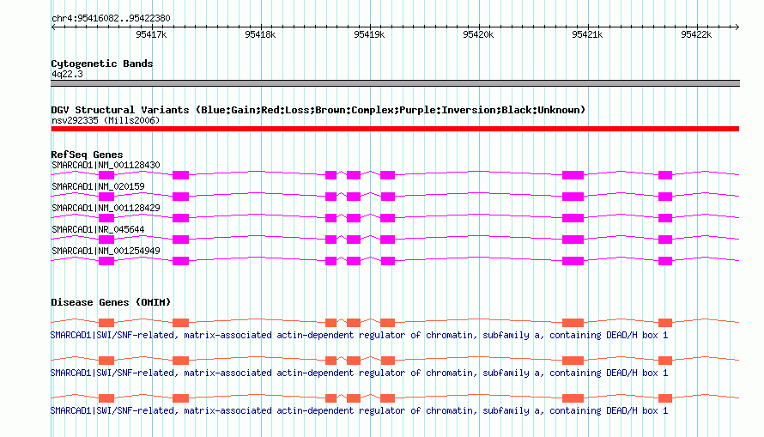Click the chr4:95416082..95422380 region label

coord(111,18)
